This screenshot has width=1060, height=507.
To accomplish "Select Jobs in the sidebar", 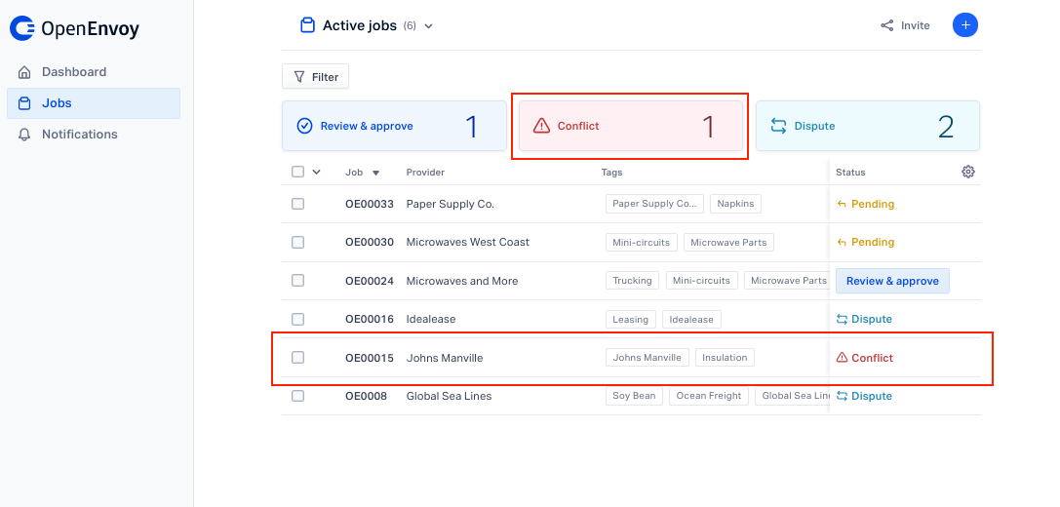I will coord(94,103).
